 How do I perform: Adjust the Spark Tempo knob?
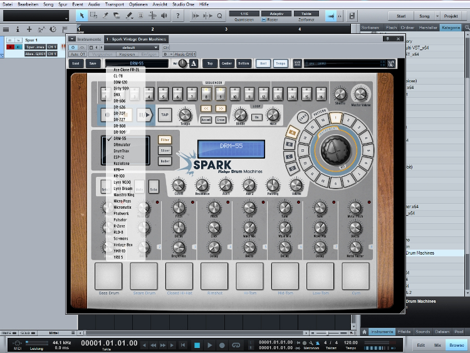pos(185,115)
